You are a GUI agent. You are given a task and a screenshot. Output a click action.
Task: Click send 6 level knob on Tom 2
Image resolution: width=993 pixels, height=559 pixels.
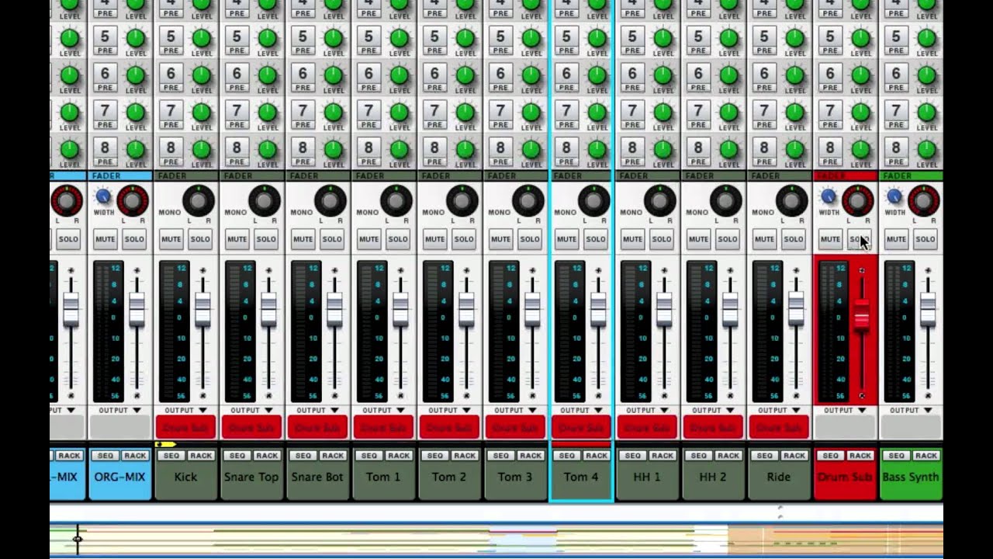tap(465, 75)
